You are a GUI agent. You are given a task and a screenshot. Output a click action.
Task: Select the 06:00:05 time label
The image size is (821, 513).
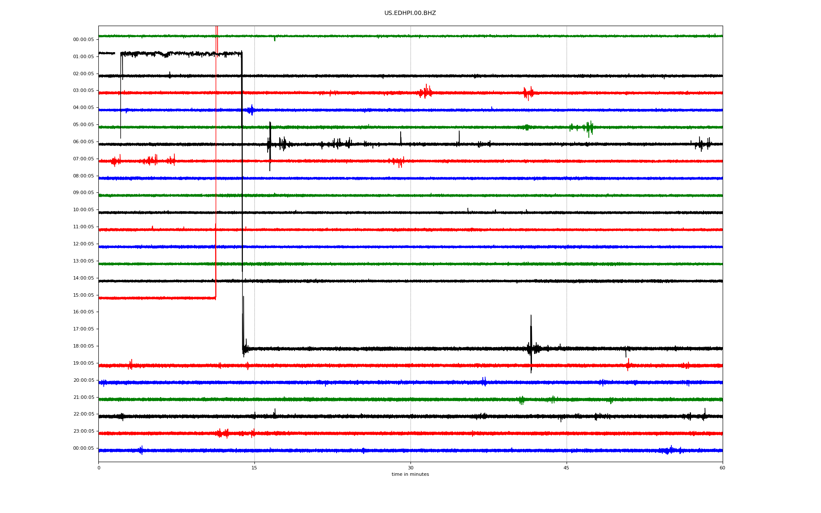[83, 142]
